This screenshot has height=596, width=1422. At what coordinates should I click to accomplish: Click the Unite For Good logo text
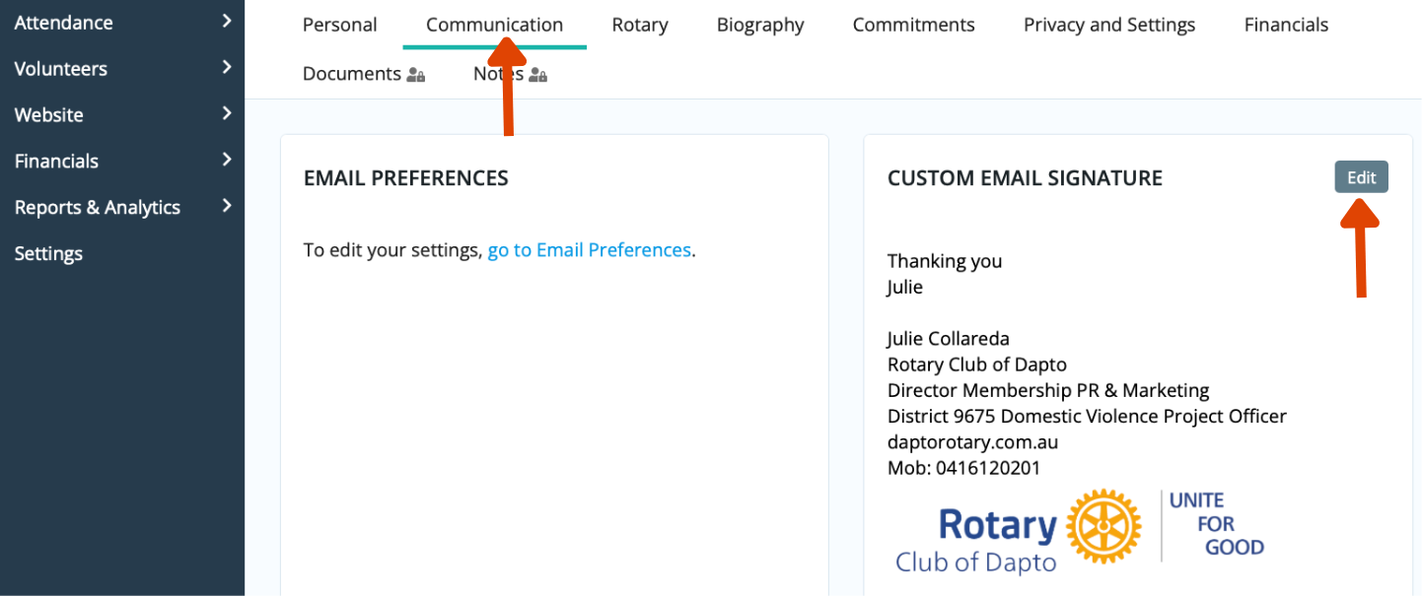coord(1217,524)
